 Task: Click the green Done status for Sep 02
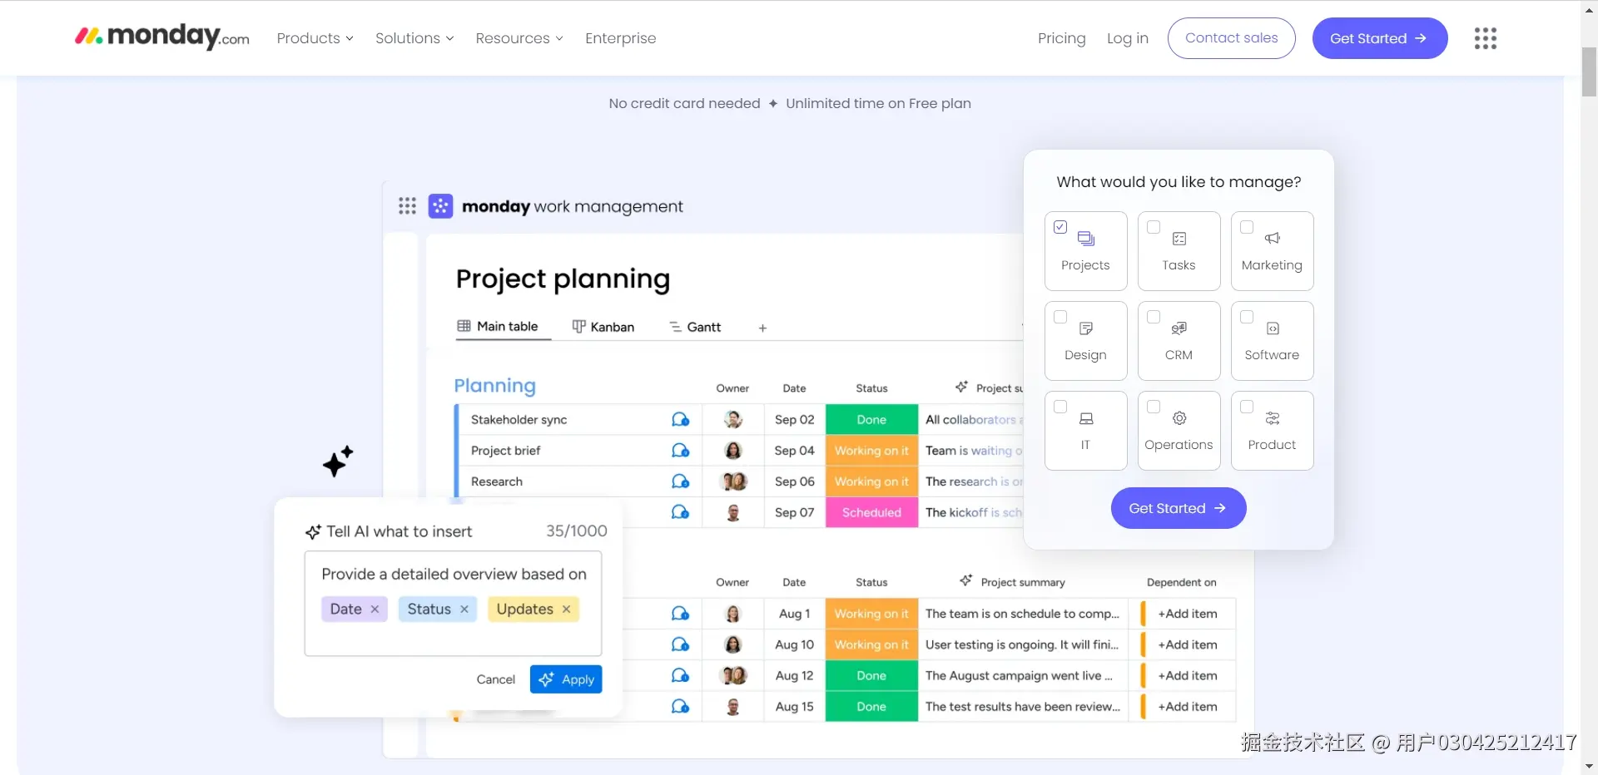[x=871, y=419]
